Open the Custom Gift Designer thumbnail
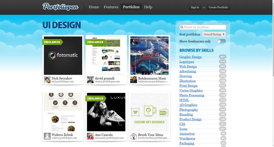274x147 pixels. [x=149, y=112]
